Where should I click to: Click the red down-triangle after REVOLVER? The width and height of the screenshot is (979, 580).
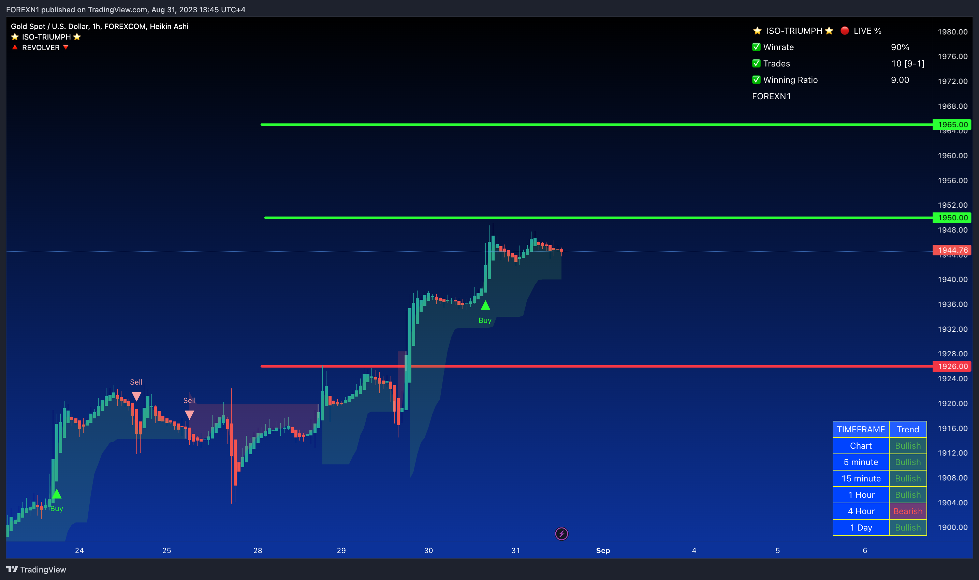66,47
